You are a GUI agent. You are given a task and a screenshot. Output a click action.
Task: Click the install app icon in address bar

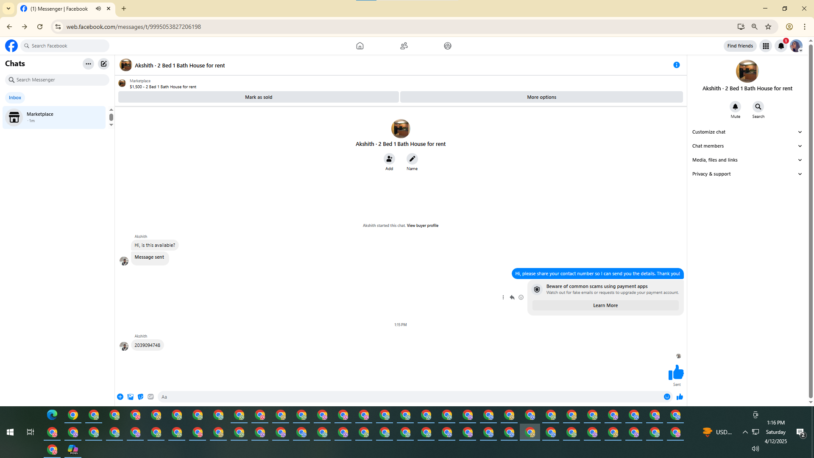coord(741,27)
